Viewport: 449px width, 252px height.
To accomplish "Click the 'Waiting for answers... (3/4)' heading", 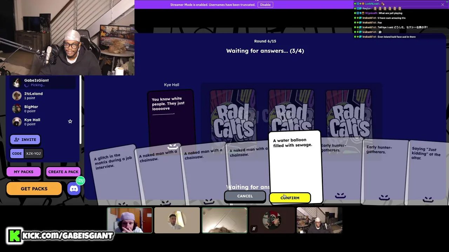I will click(x=265, y=51).
